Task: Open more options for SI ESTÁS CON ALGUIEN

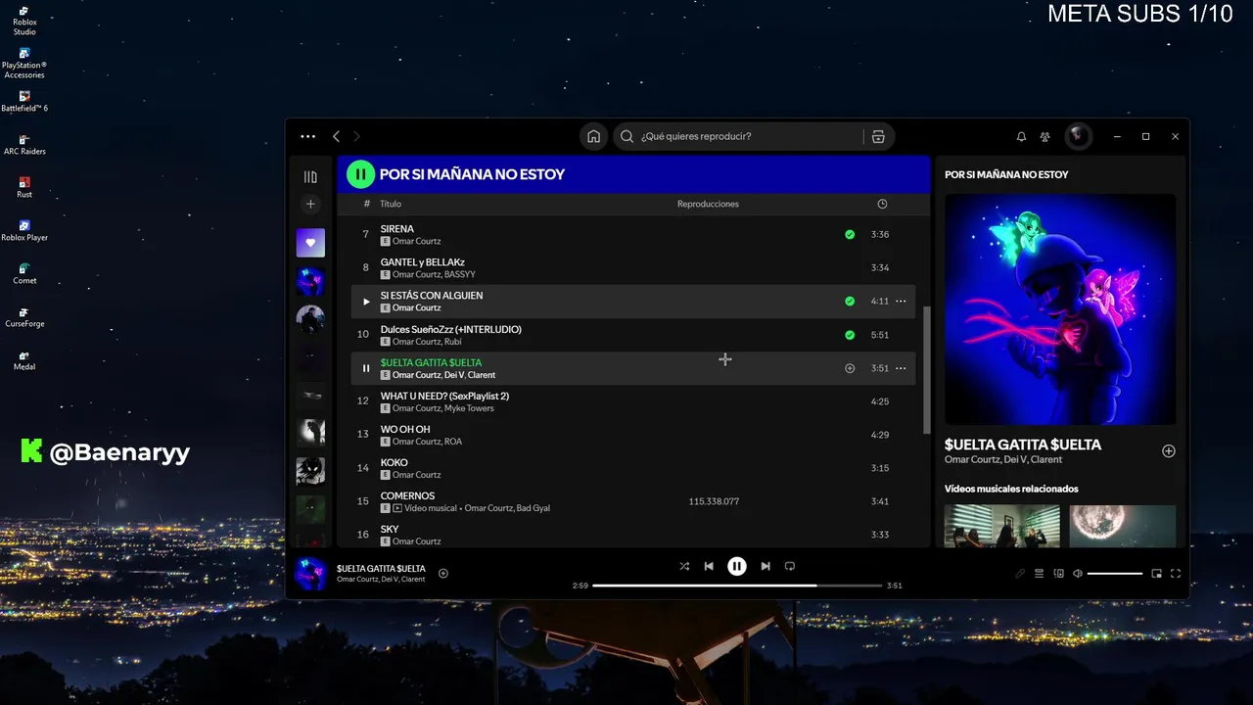Action: coord(901,302)
